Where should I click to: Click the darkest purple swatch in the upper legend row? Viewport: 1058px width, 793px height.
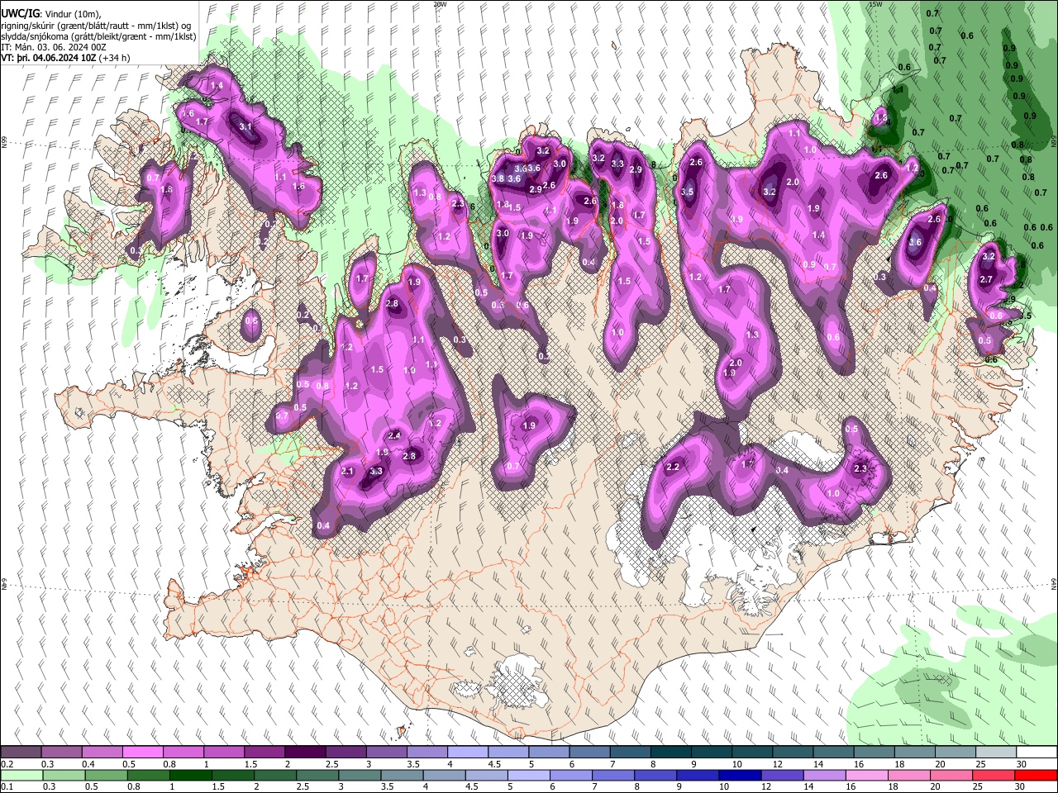305,753
